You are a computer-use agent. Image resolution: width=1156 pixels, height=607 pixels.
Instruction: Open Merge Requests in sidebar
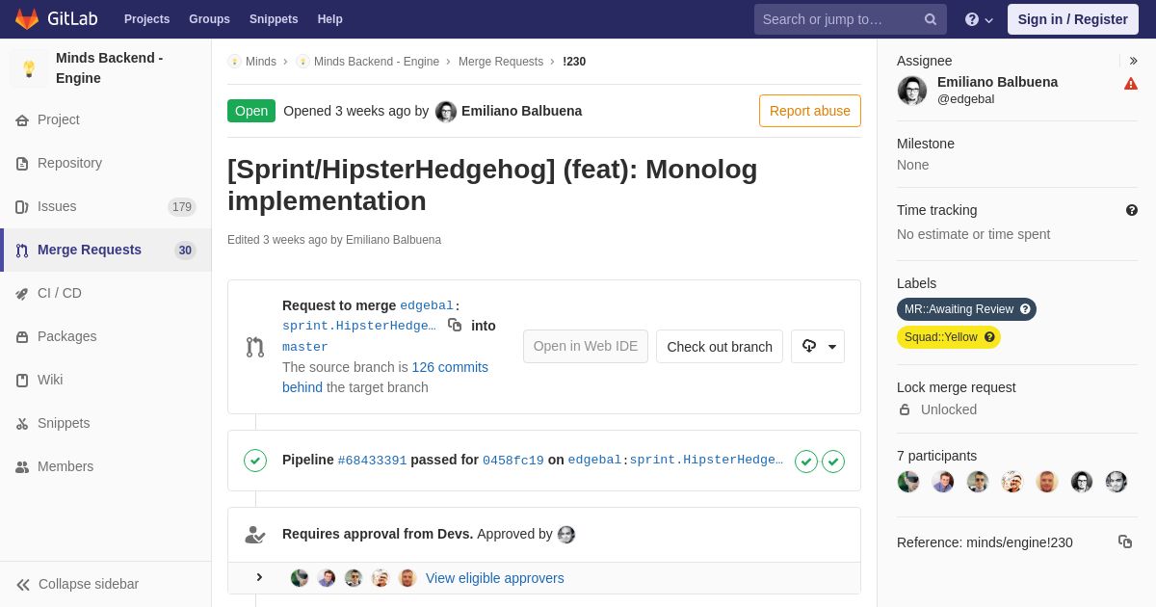point(106,250)
